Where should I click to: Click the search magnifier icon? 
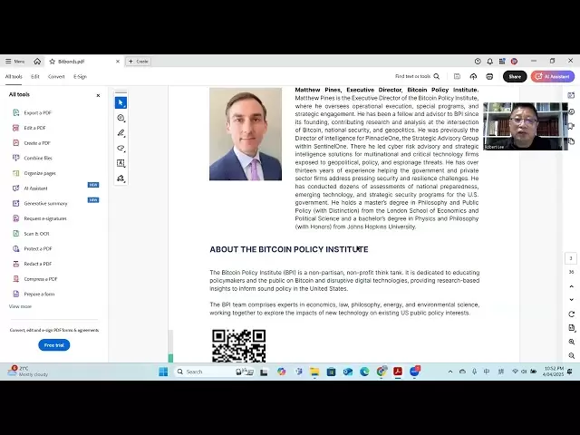437,76
